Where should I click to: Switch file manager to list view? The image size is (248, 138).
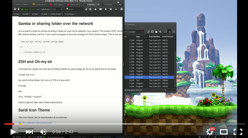click(x=169, y=32)
